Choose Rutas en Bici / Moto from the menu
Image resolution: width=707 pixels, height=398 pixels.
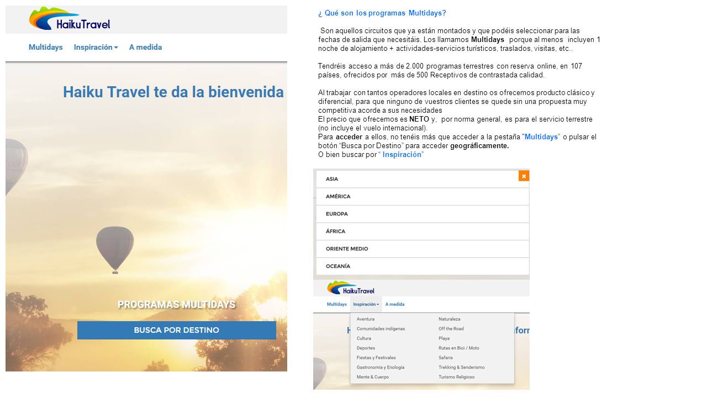coord(459,348)
